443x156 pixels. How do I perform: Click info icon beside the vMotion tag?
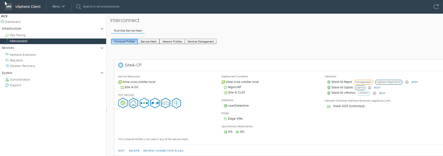point(375,93)
